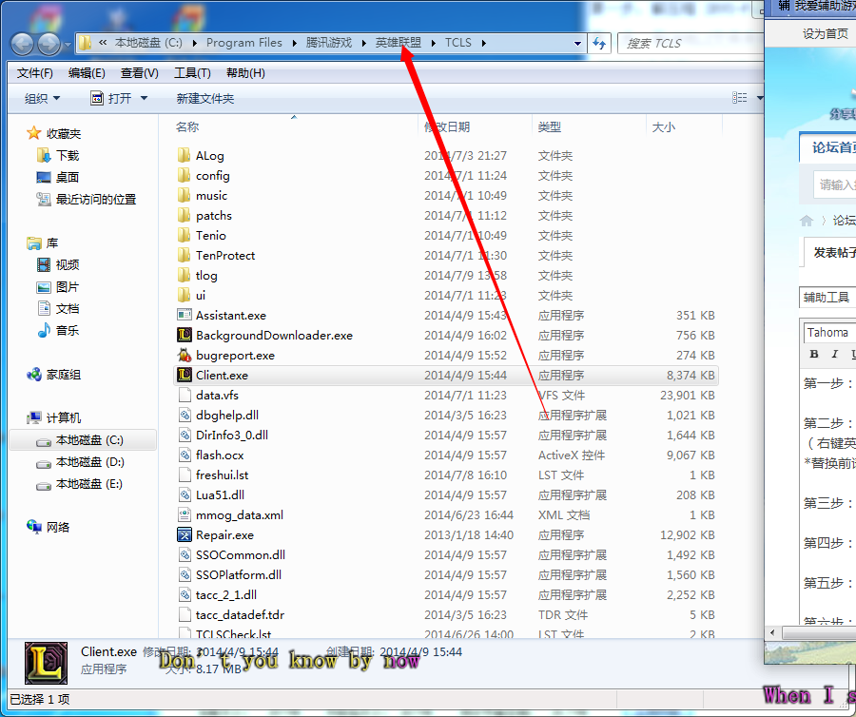The height and width of the screenshot is (717, 856).
Task: Select the Tenio folder icon
Action: click(184, 235)
